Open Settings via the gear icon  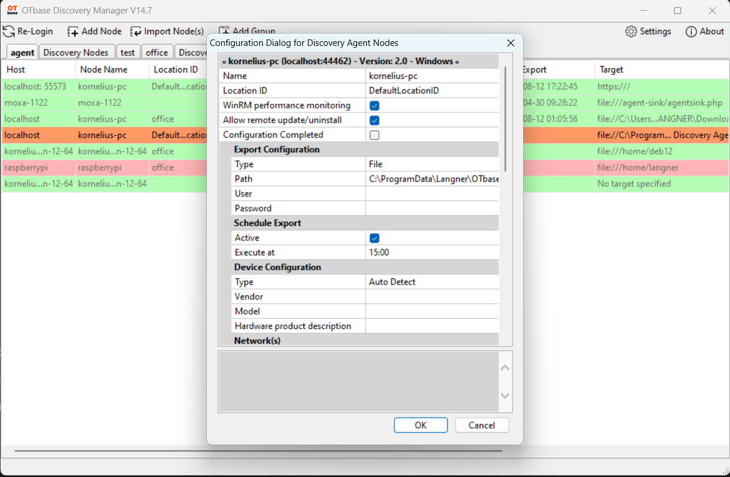[631, 31]
